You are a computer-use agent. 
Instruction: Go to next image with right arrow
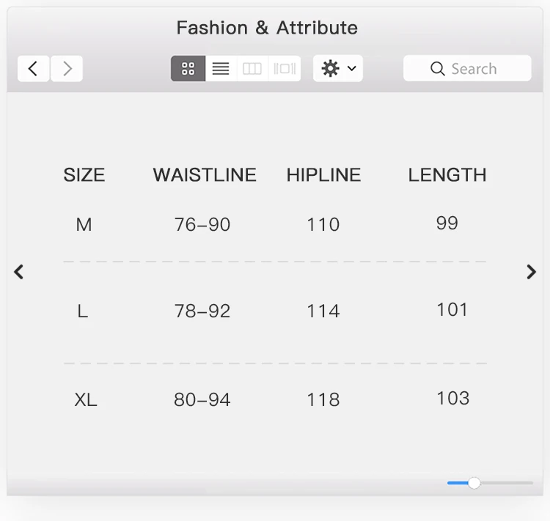pyautogui.click(x=532, y=272)
